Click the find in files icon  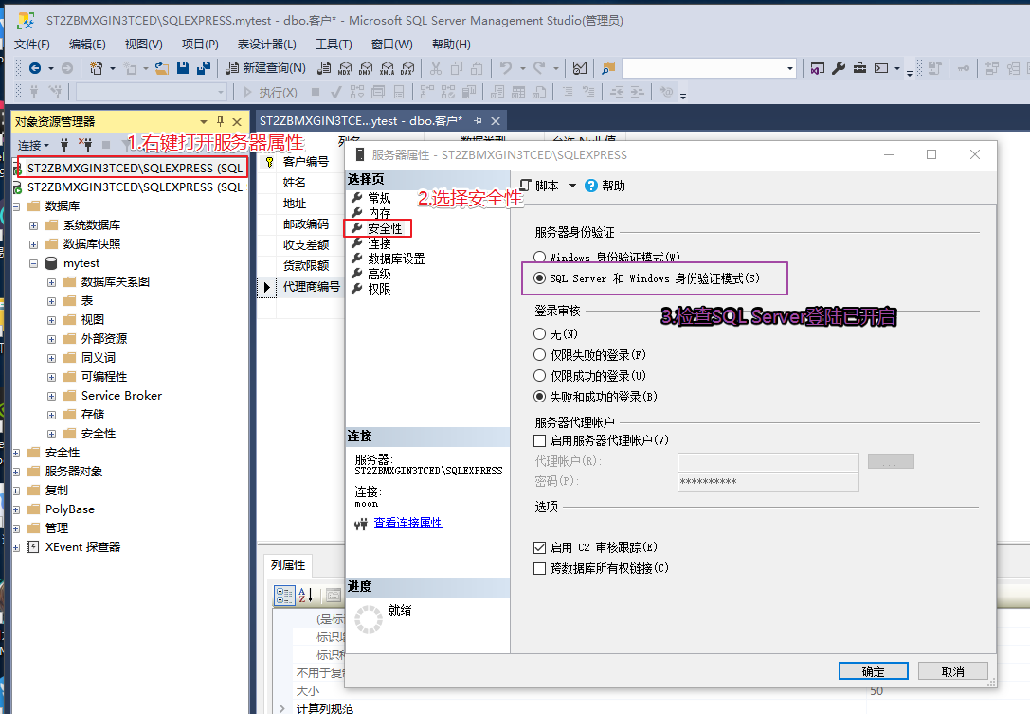click(608, 67)
